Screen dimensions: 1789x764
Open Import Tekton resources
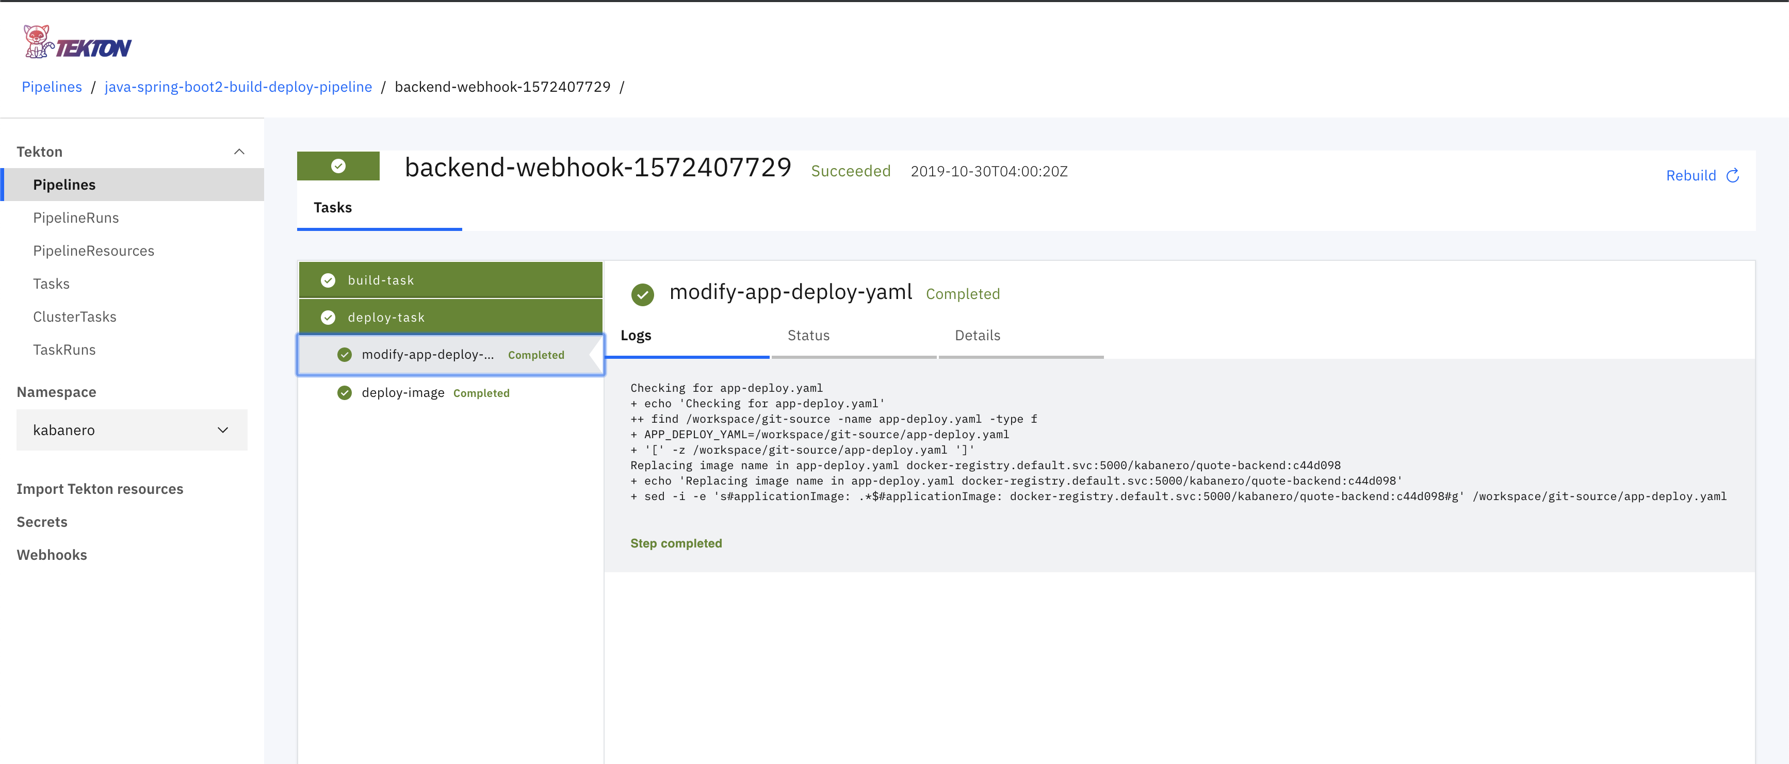100,489
